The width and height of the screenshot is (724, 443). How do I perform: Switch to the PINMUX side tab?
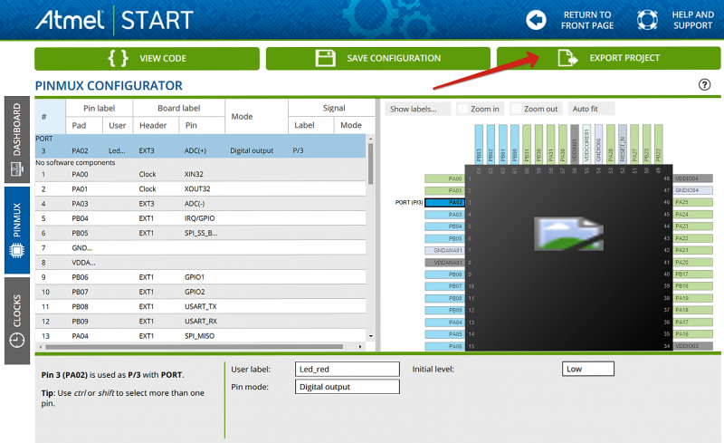coord(17,230)
